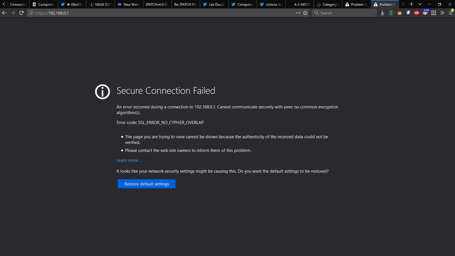The height and width of the screenshot is (256, 455).
Task: Go back to the previous page
Action: coord(4,13)
